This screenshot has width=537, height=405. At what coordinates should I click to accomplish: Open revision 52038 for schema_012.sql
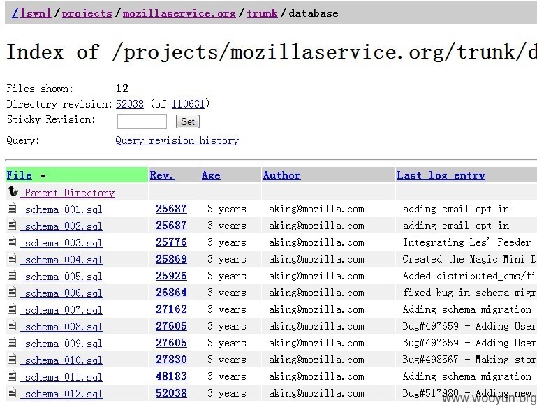(x=171, y=393)
